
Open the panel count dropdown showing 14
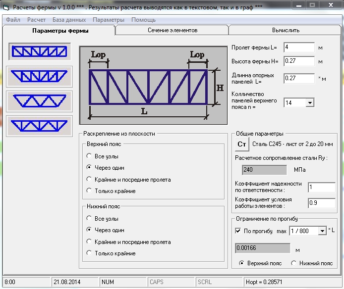coord(310,102)
